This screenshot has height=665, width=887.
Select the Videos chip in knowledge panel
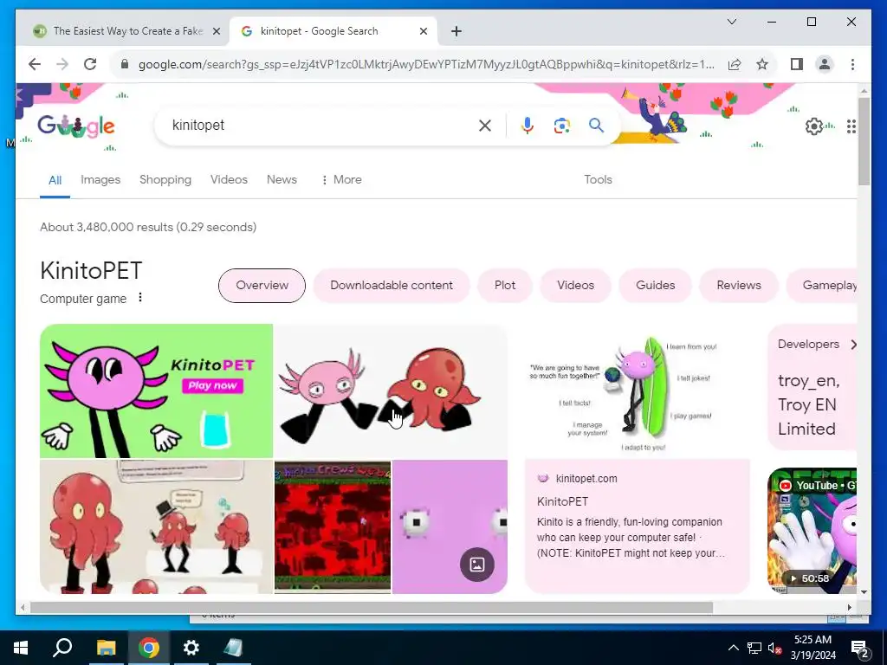click(x=575, y=286)
